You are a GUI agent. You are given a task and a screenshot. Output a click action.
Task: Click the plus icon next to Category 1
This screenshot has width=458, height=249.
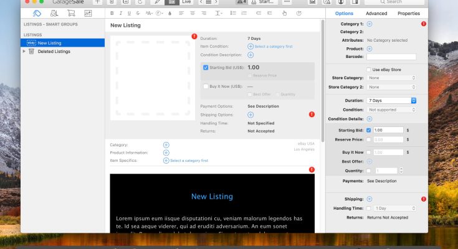370,24
